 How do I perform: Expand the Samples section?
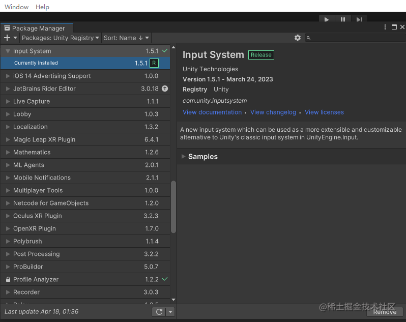click(x=183, y=156)
